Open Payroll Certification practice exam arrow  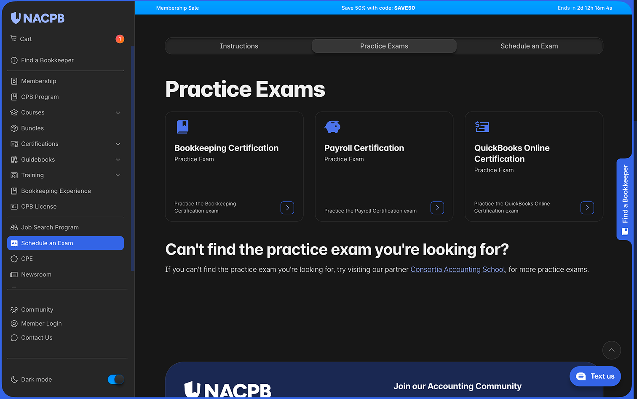pos(437,208)
